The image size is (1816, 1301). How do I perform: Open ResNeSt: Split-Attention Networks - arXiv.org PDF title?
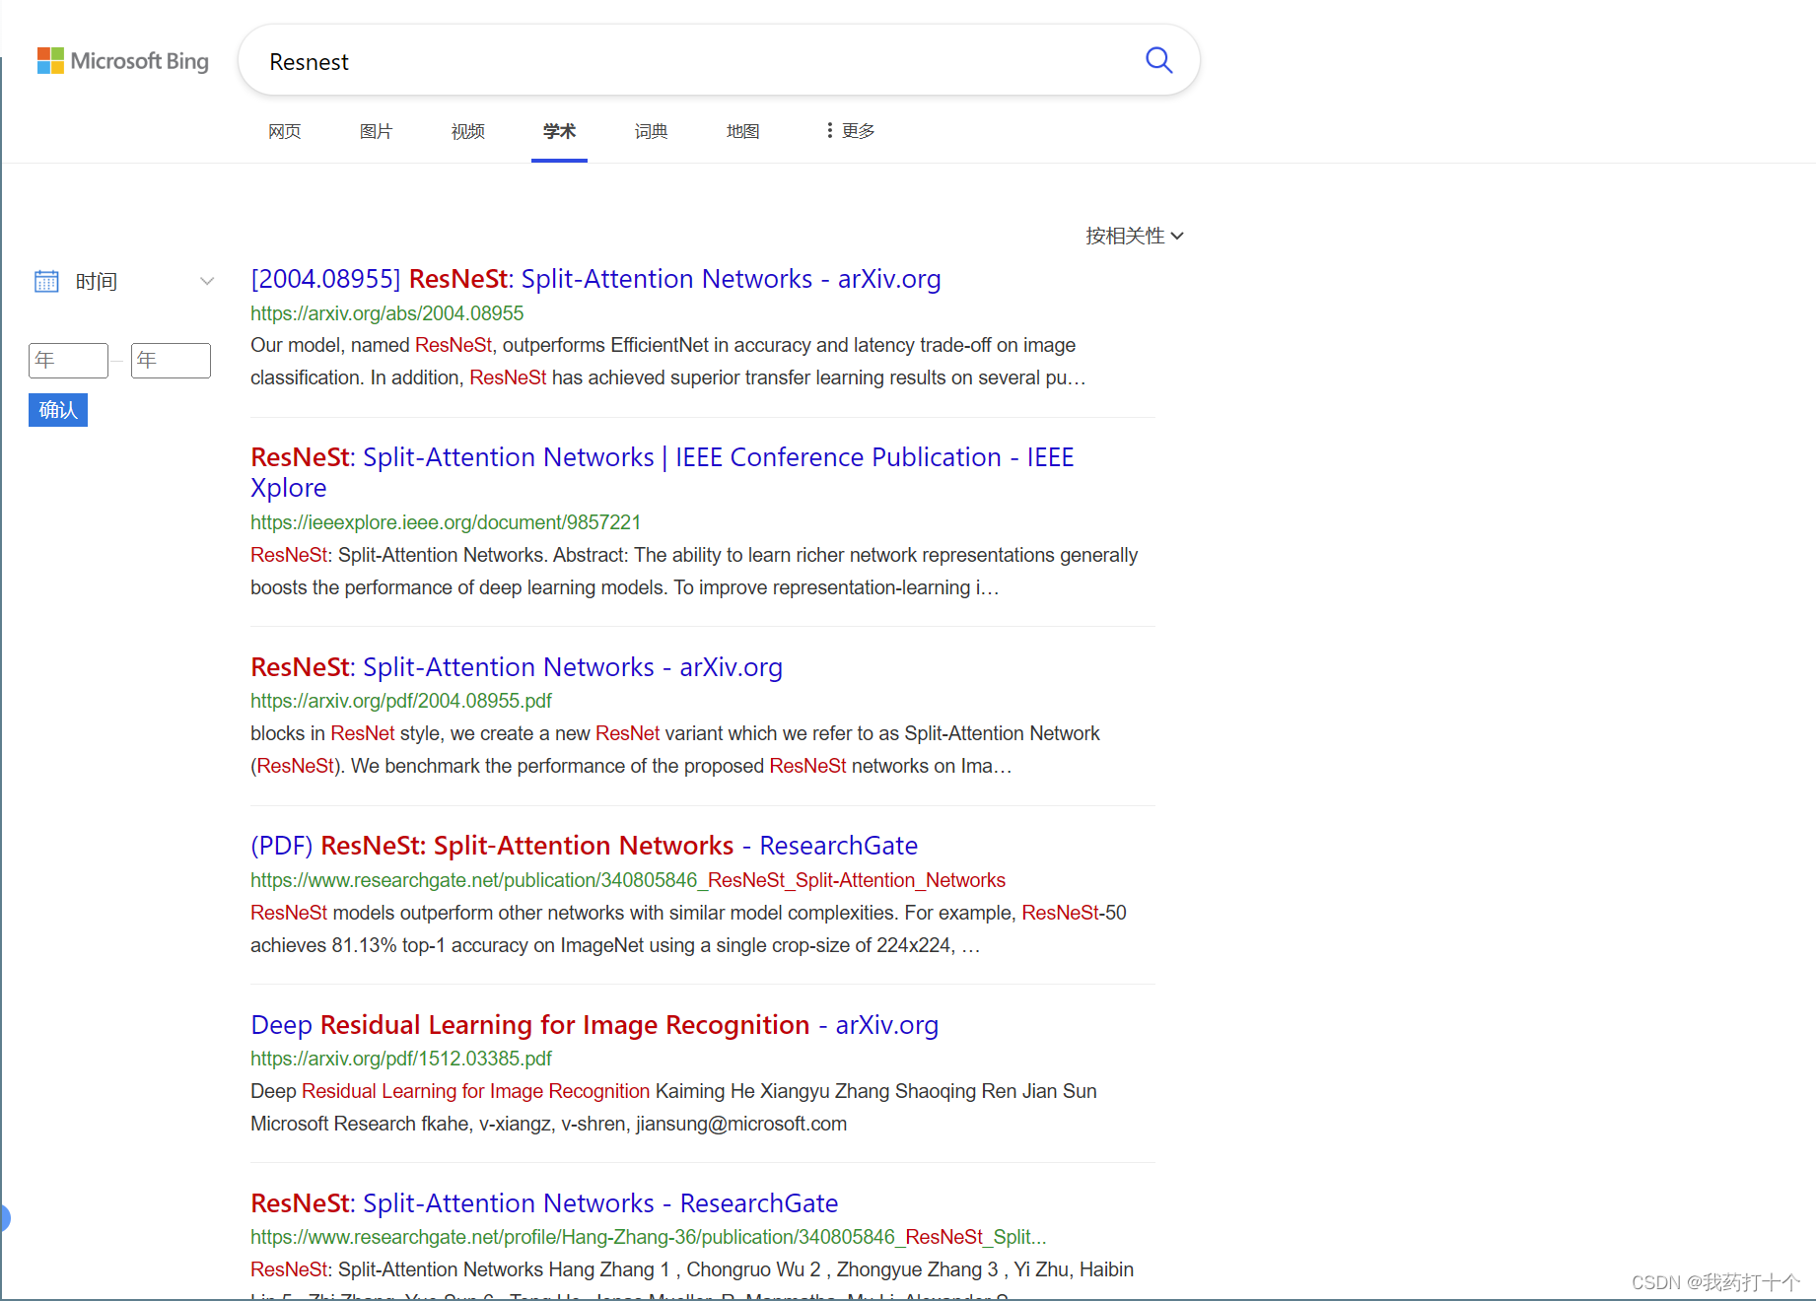[x=517, y=667]
